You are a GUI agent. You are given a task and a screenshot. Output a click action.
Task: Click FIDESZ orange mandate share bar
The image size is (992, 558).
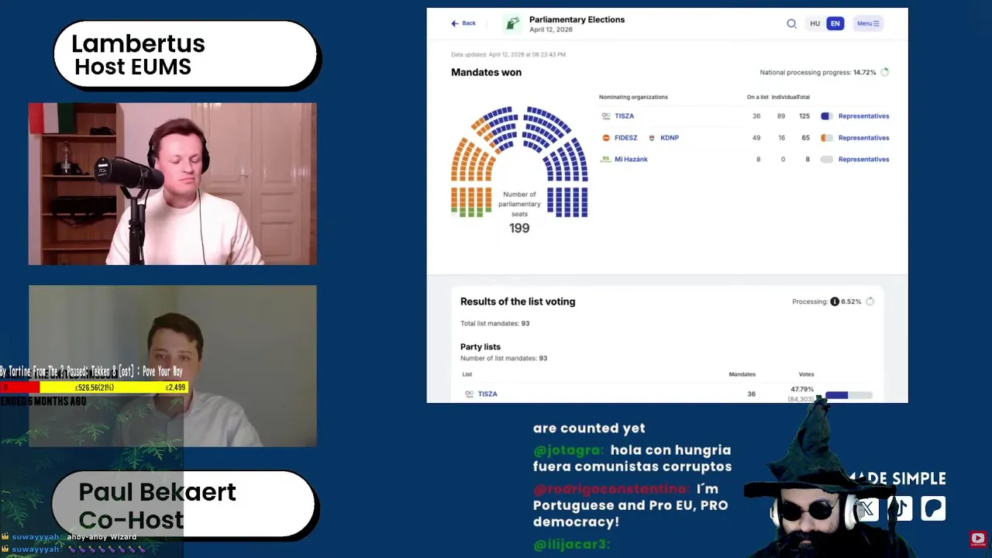827,138
